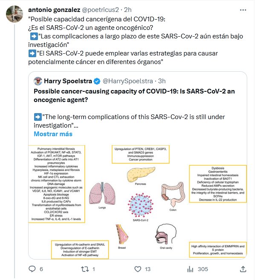The height and width of the screenshot is (280, 260).
Task: Open antonio gonzalez's profile avatar
Action: point(14,15)
